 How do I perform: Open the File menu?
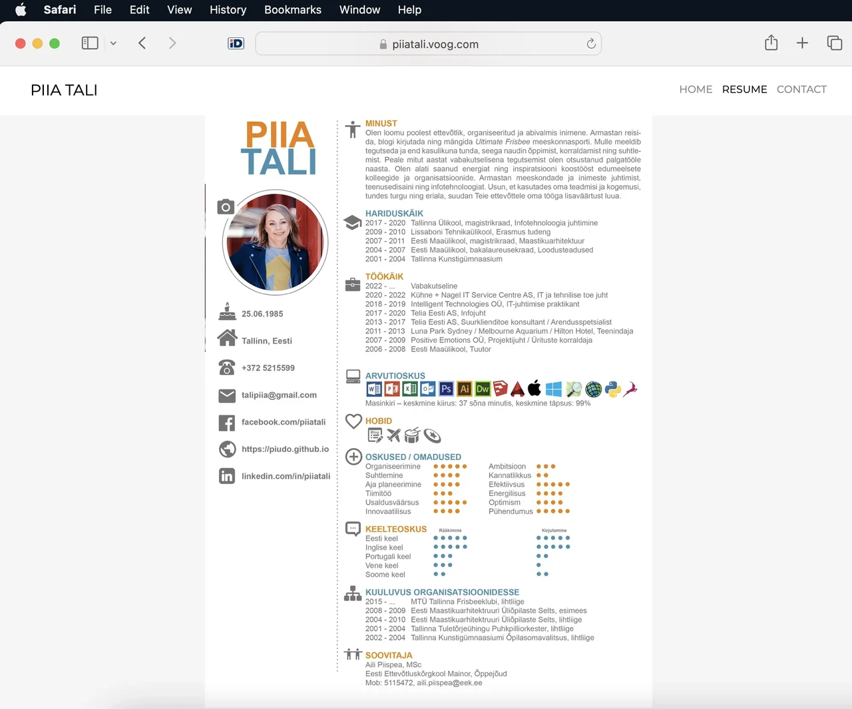coord(103,10)
